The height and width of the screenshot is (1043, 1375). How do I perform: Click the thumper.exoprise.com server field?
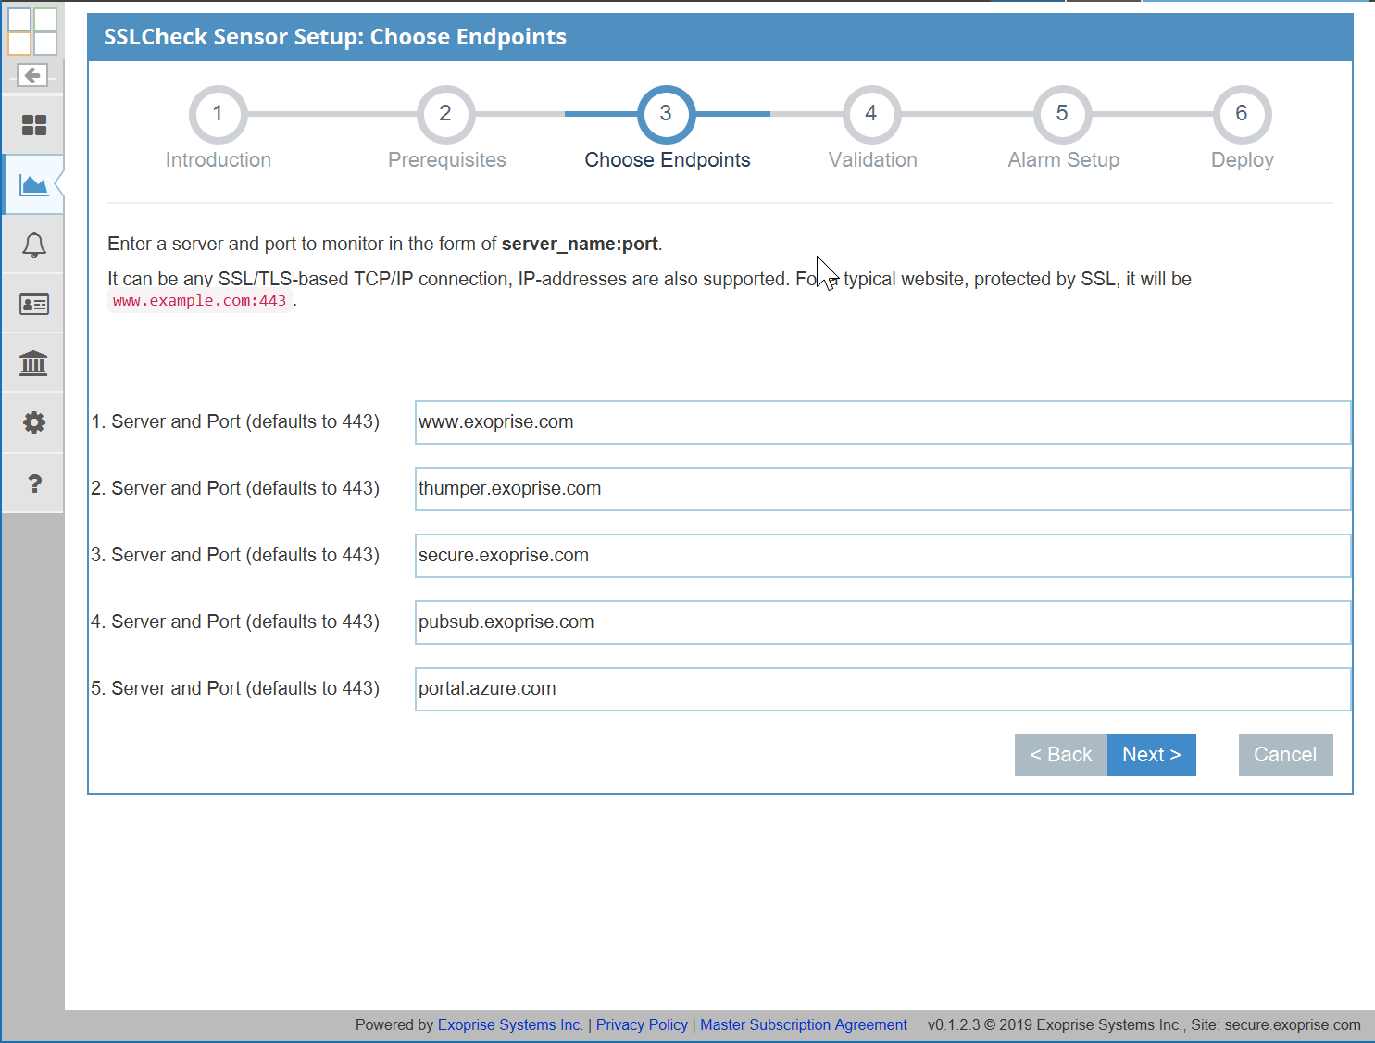[x=882, y=489]
